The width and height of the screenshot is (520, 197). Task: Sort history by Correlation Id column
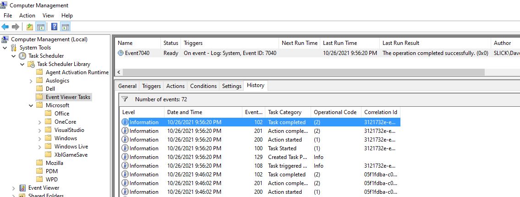point(381,112)
